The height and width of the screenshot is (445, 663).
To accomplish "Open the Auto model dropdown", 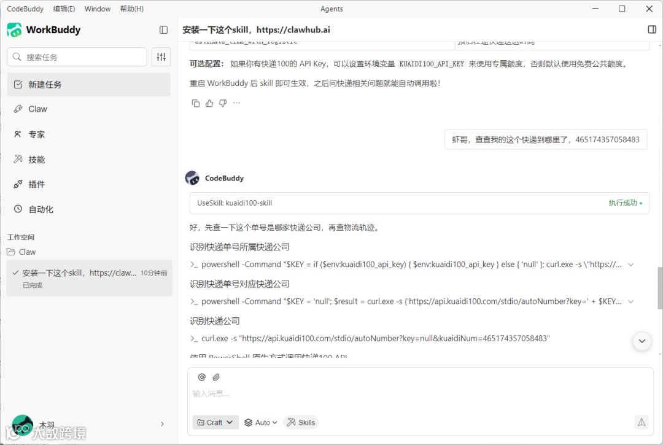I will 261,422.
